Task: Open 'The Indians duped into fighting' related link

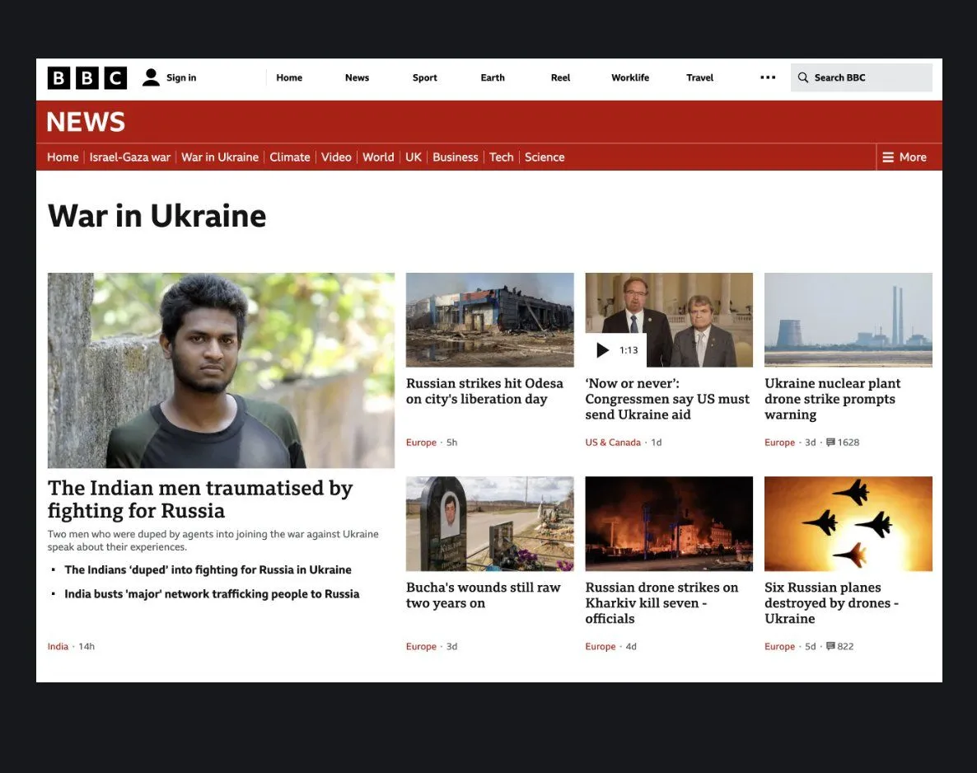Action: click(x=208, y=569)
